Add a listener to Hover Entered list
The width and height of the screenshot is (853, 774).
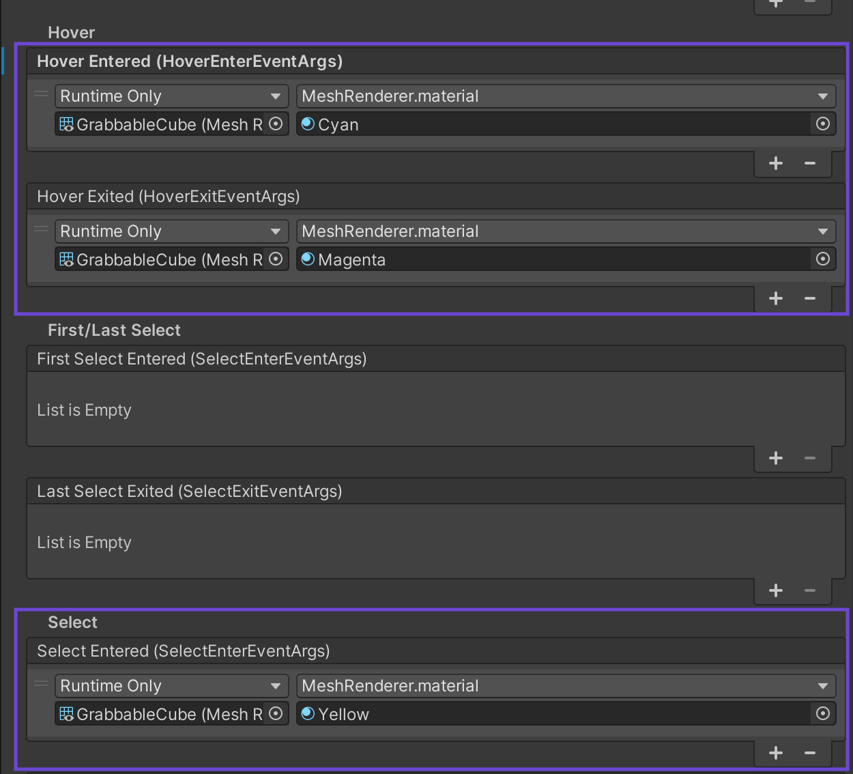click(776, 164)
